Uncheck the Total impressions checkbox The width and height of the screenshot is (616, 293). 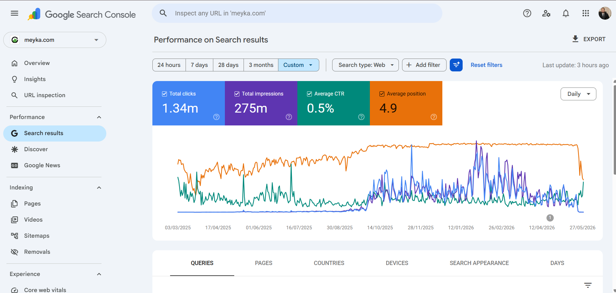(237, 94)
